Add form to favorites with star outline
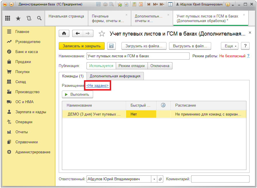This screenshot has width=257, height=188. (102, 34)
